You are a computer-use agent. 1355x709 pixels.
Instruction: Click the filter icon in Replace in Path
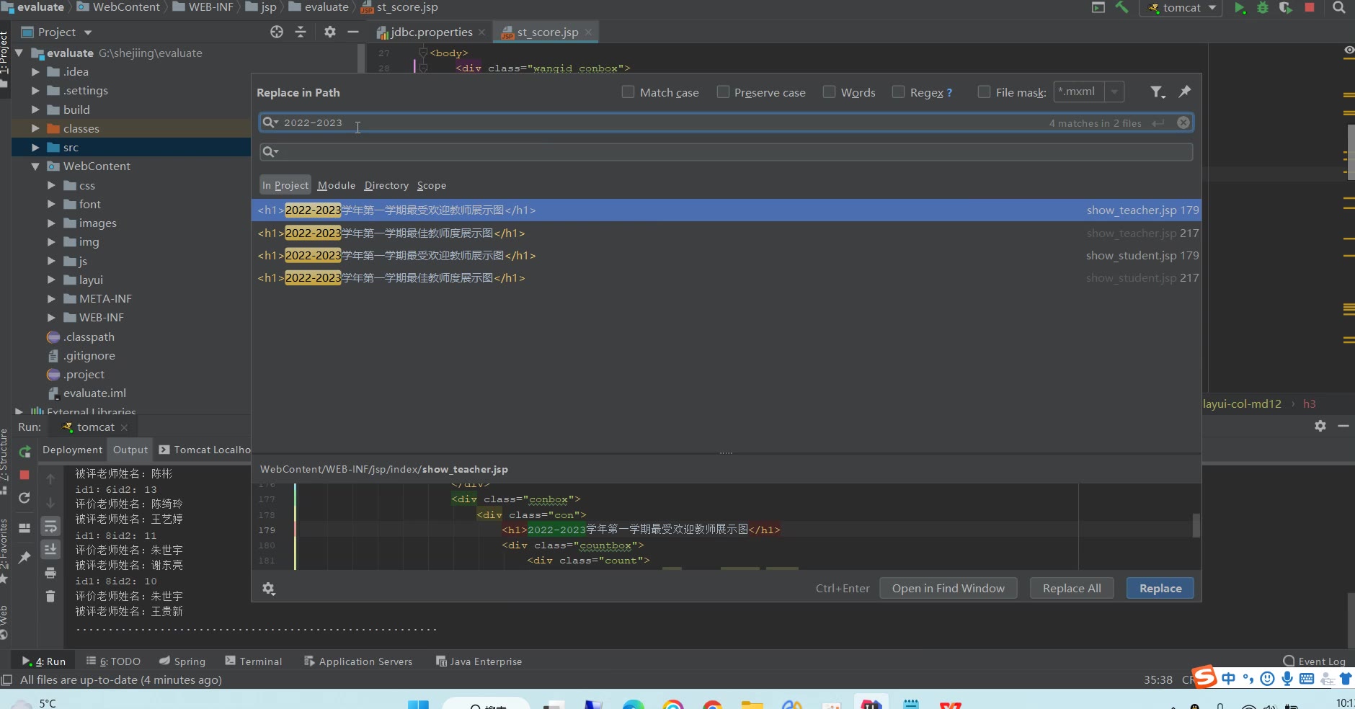1157,92
